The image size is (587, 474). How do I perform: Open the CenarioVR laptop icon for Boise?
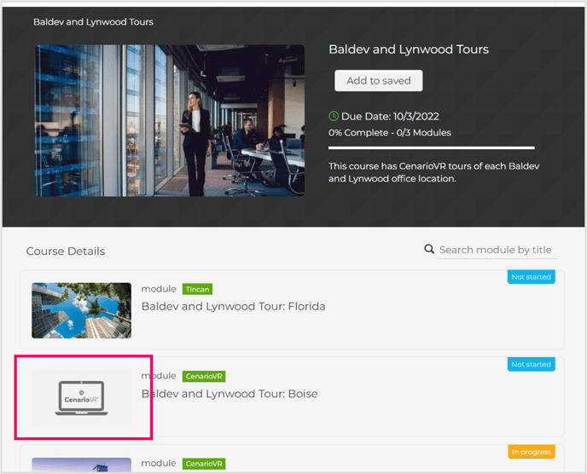click(x=81, y=398)
